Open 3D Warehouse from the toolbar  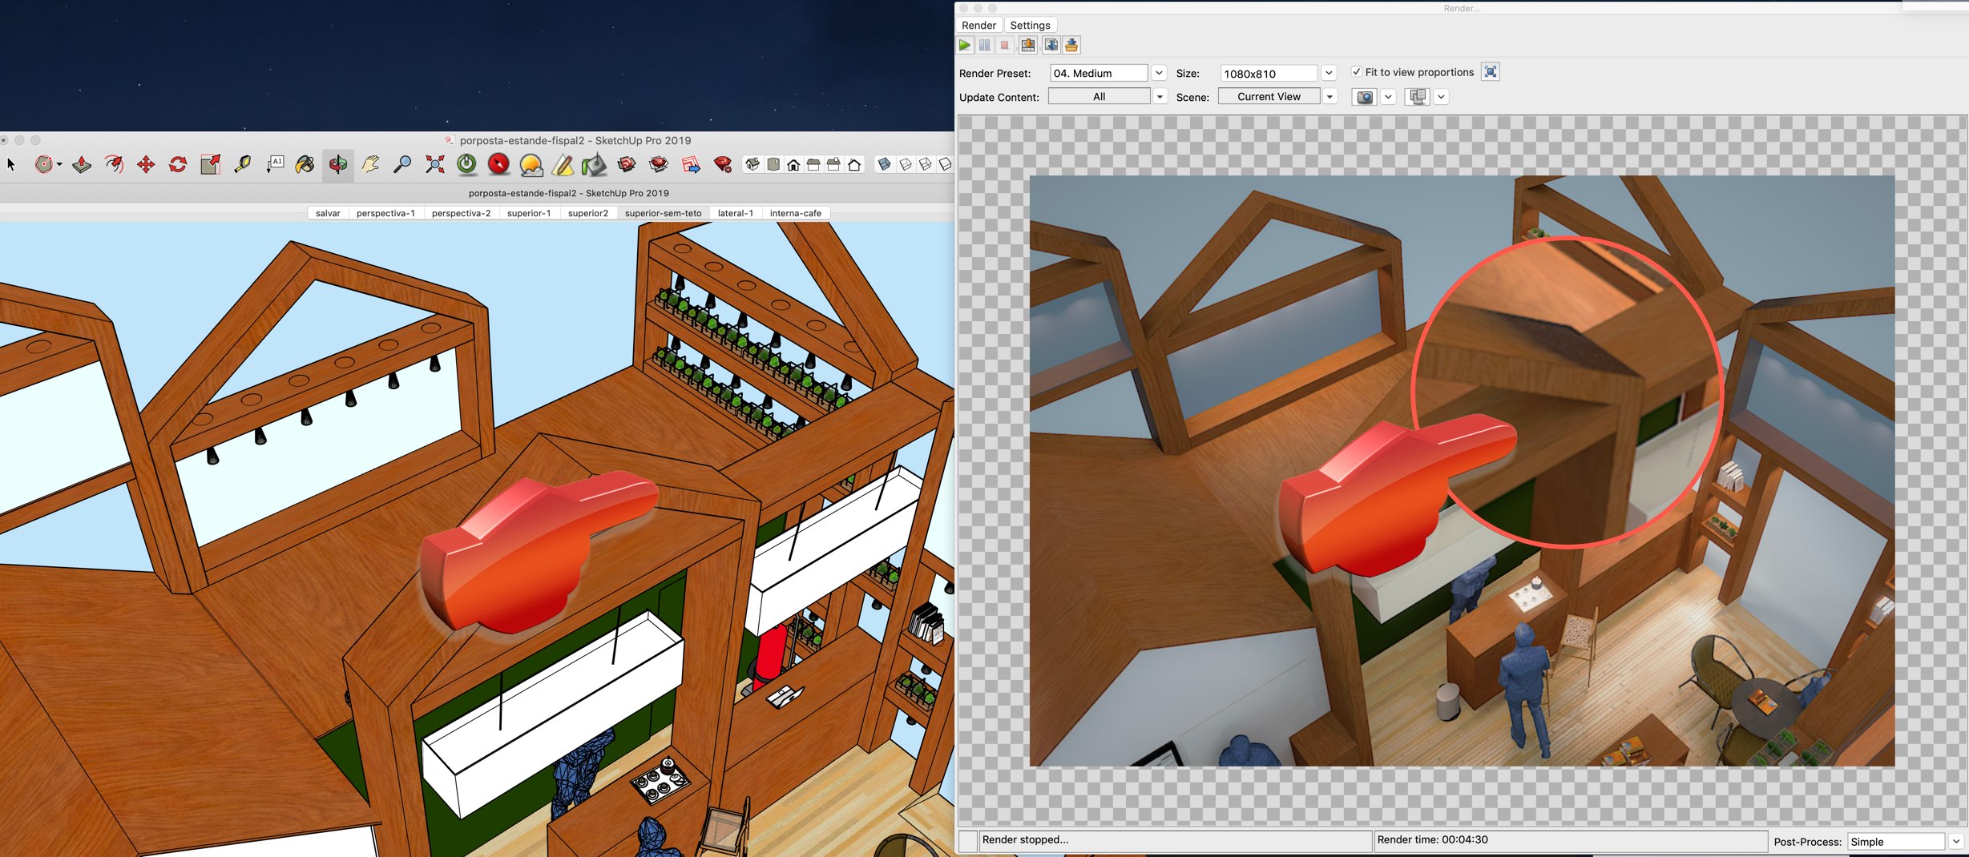tap(627, 164)
